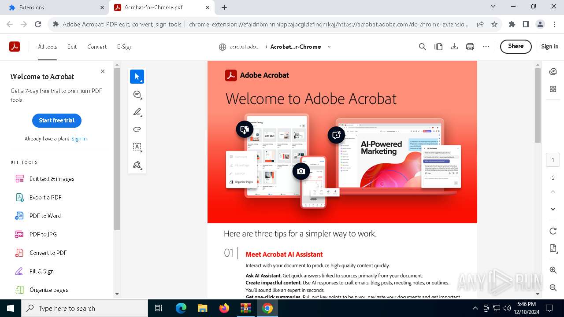Click the page total 2 indicator

pos(553,178)
